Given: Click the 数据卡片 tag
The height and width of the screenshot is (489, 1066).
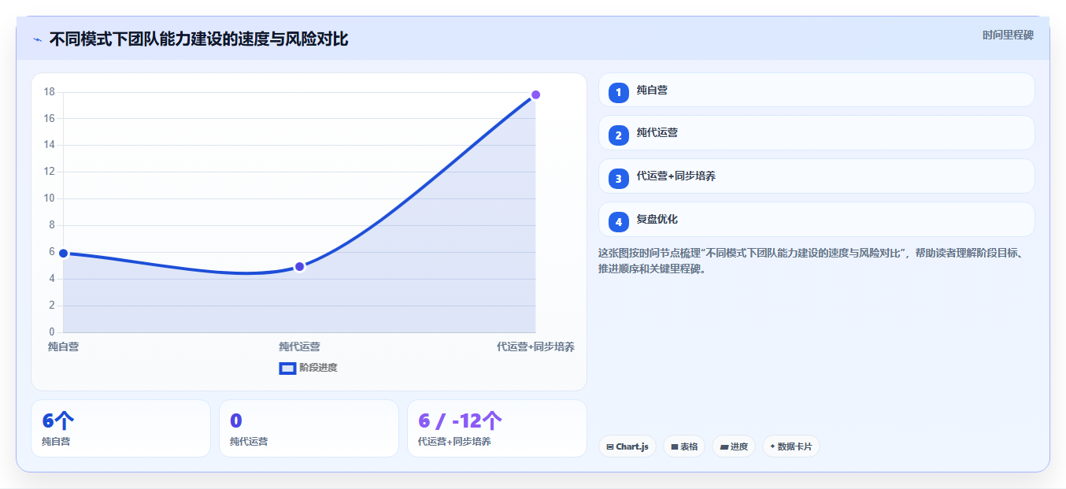Looking at the screenshot, I should coord(791,446).
